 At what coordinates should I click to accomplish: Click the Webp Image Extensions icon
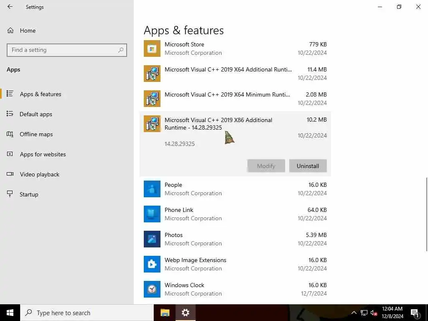tap(152, 264)
